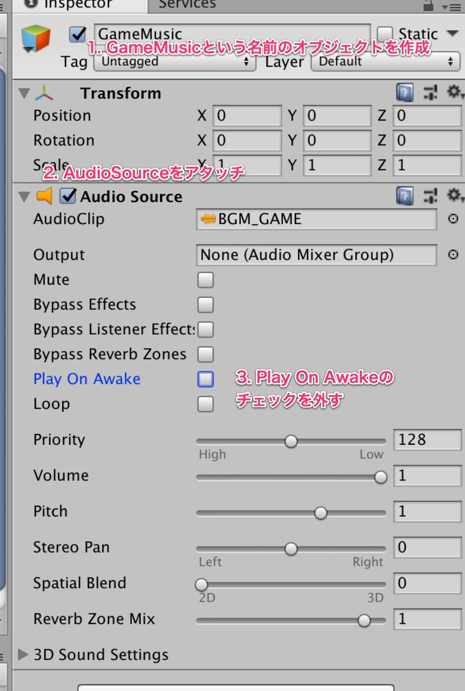Collapse the Audio Source component foldout
Viewport: 465px width, 691px height.
click(x=24, y=197)
